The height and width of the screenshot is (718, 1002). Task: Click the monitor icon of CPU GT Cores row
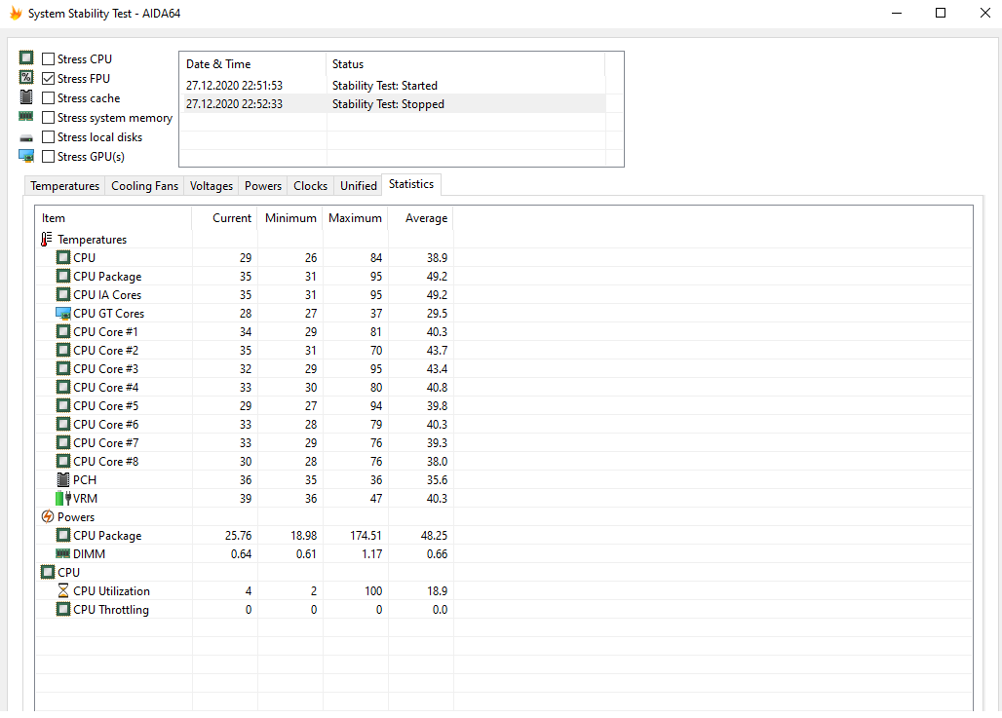(63, 313)
